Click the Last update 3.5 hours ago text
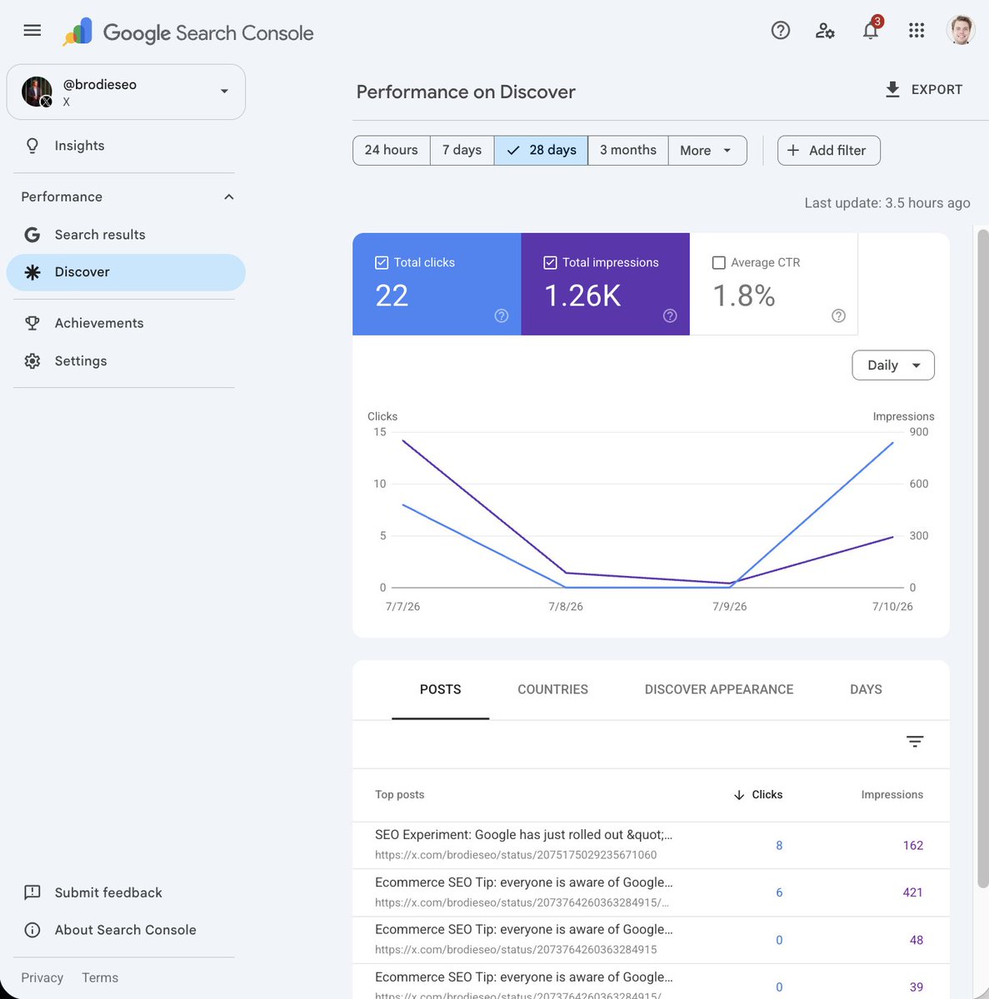This screenshot has width=989, height=999. click(x=887, y=203)
